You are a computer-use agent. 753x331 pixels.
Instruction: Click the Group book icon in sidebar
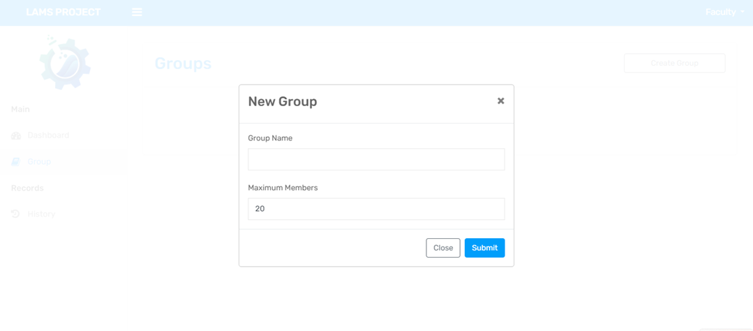[15, 162]
